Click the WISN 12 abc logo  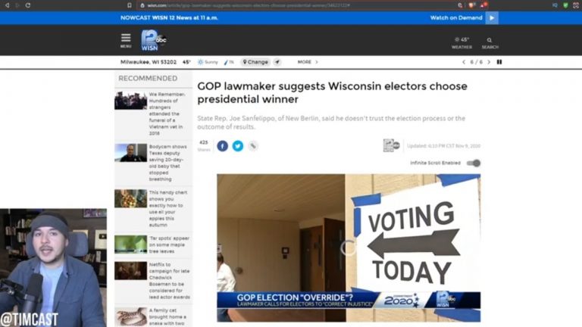pos(153,40)
